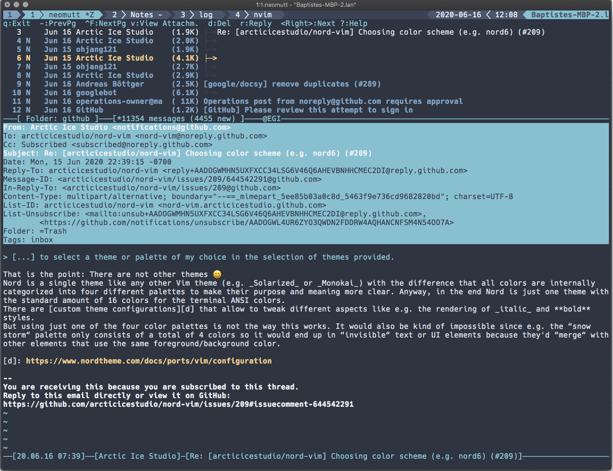Click the ?:Help entry
613x471 pixels.
point(354,23)
